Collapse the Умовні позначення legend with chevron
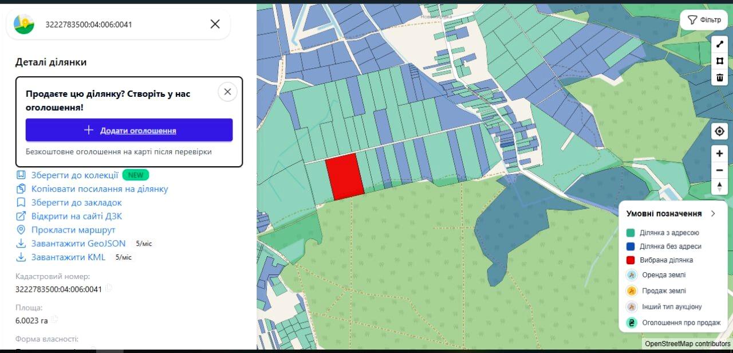This screenshot has width=733, height=353. coord(713,213)
